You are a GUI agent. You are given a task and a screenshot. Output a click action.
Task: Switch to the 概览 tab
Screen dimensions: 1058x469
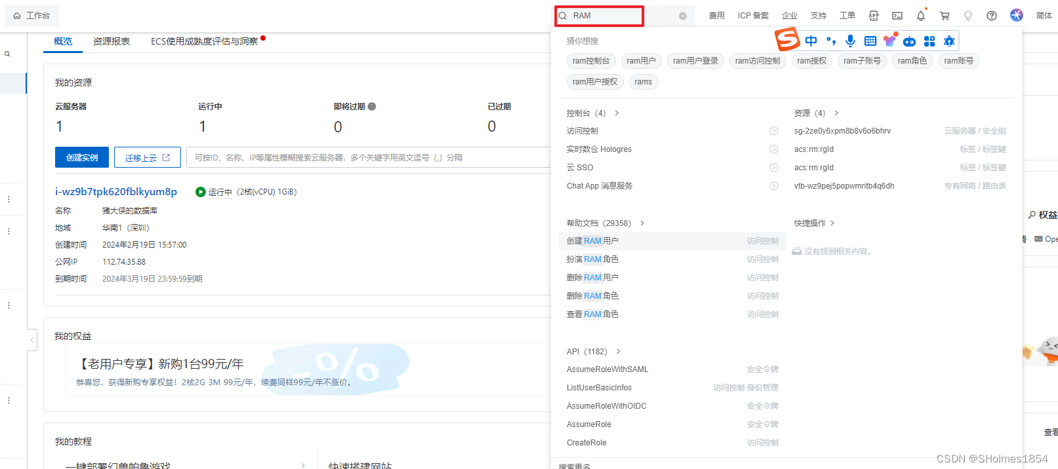63,41
